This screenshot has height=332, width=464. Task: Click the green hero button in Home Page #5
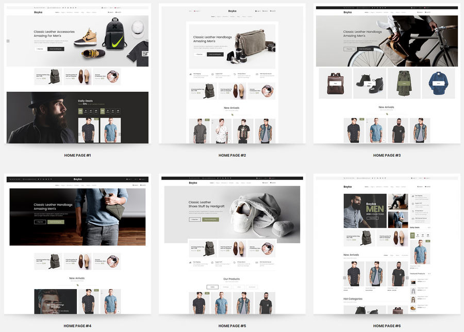click(210, 220)
